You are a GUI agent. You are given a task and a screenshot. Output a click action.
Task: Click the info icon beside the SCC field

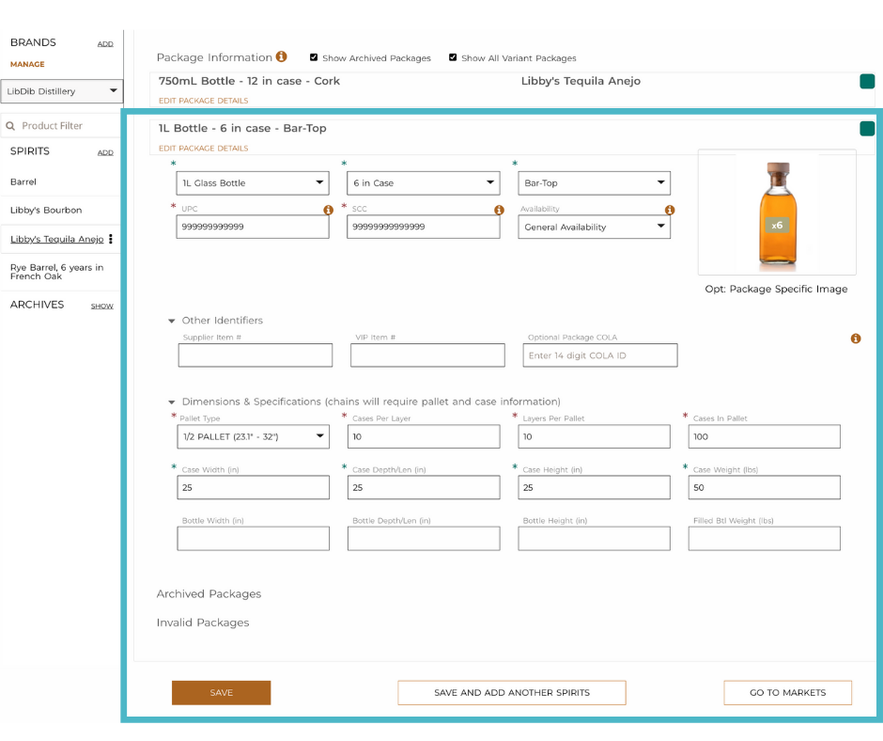[x=497, y=208]
